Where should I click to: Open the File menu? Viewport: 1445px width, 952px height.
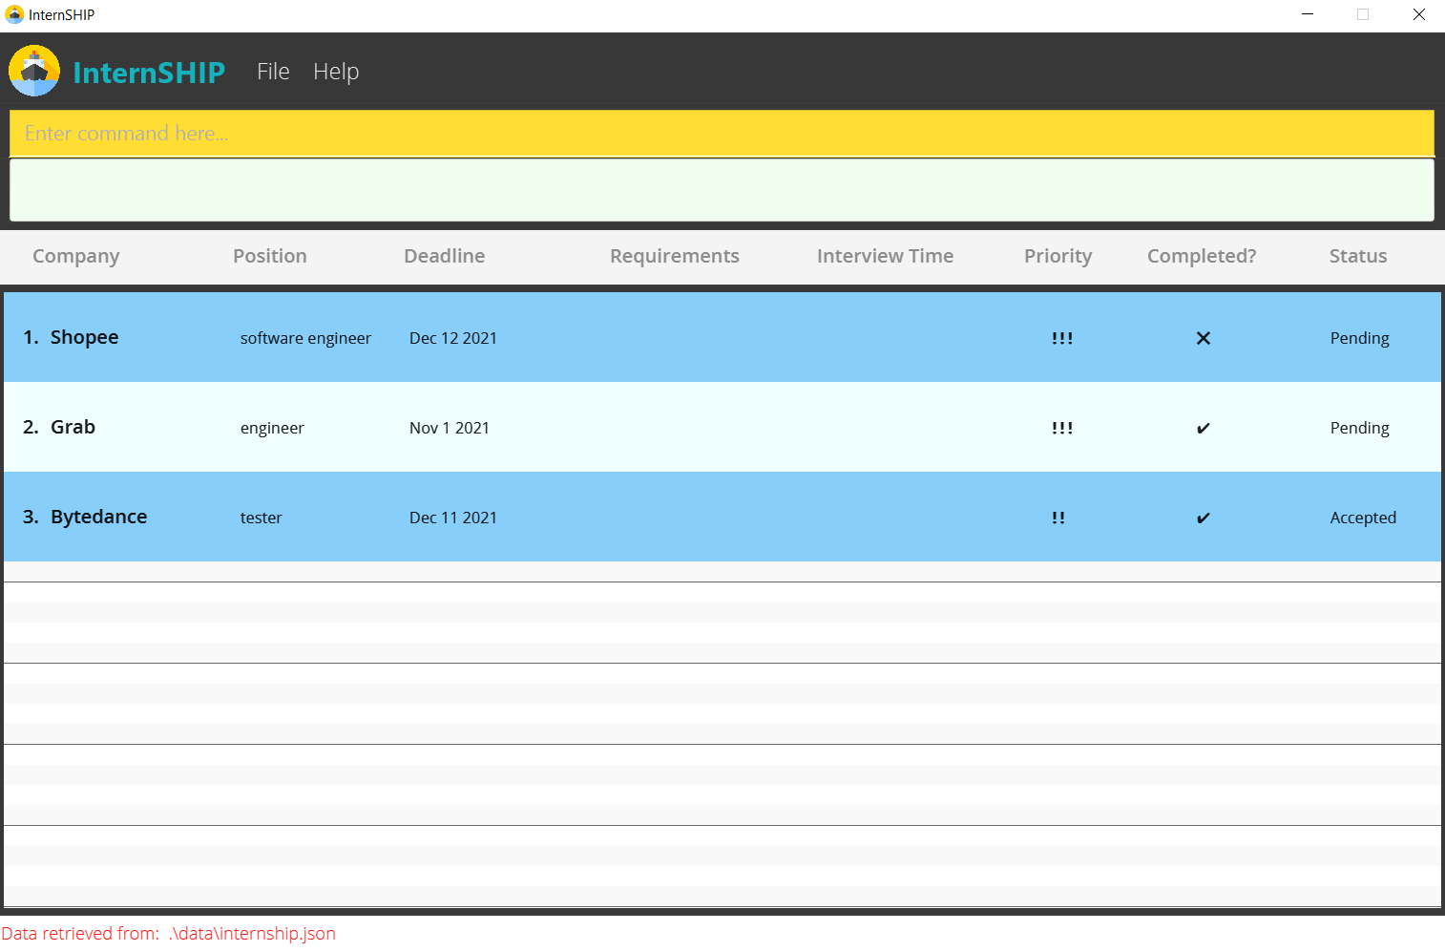273,72
